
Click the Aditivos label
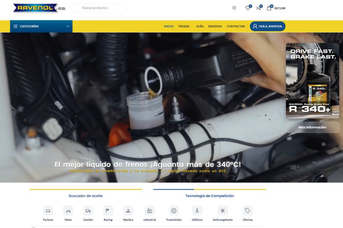pyautogui.click(x=197, y=220)
